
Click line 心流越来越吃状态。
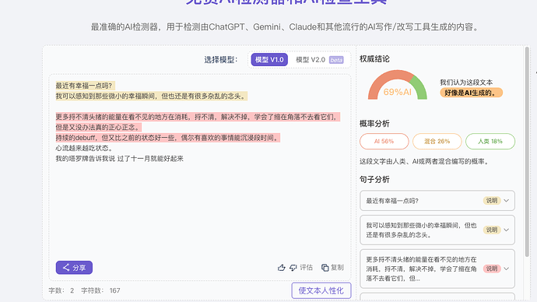tap(84, 148)
